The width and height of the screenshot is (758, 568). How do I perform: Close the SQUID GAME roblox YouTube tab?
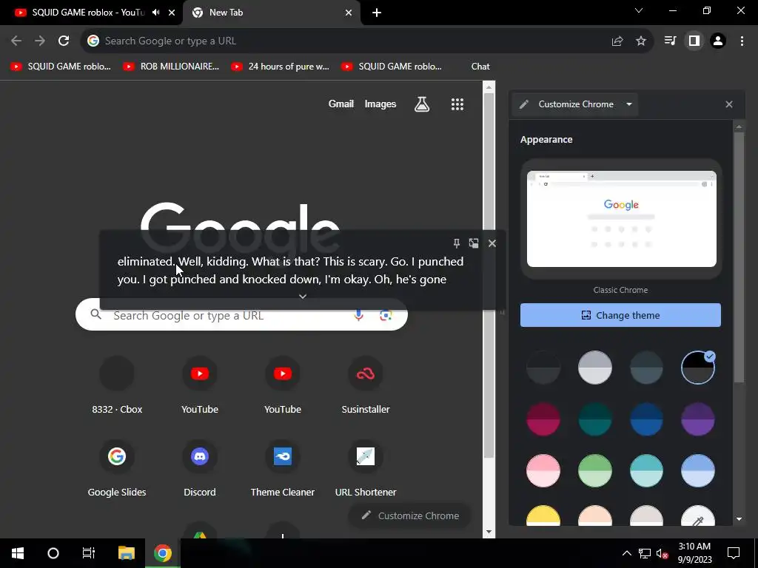[172, 13]
